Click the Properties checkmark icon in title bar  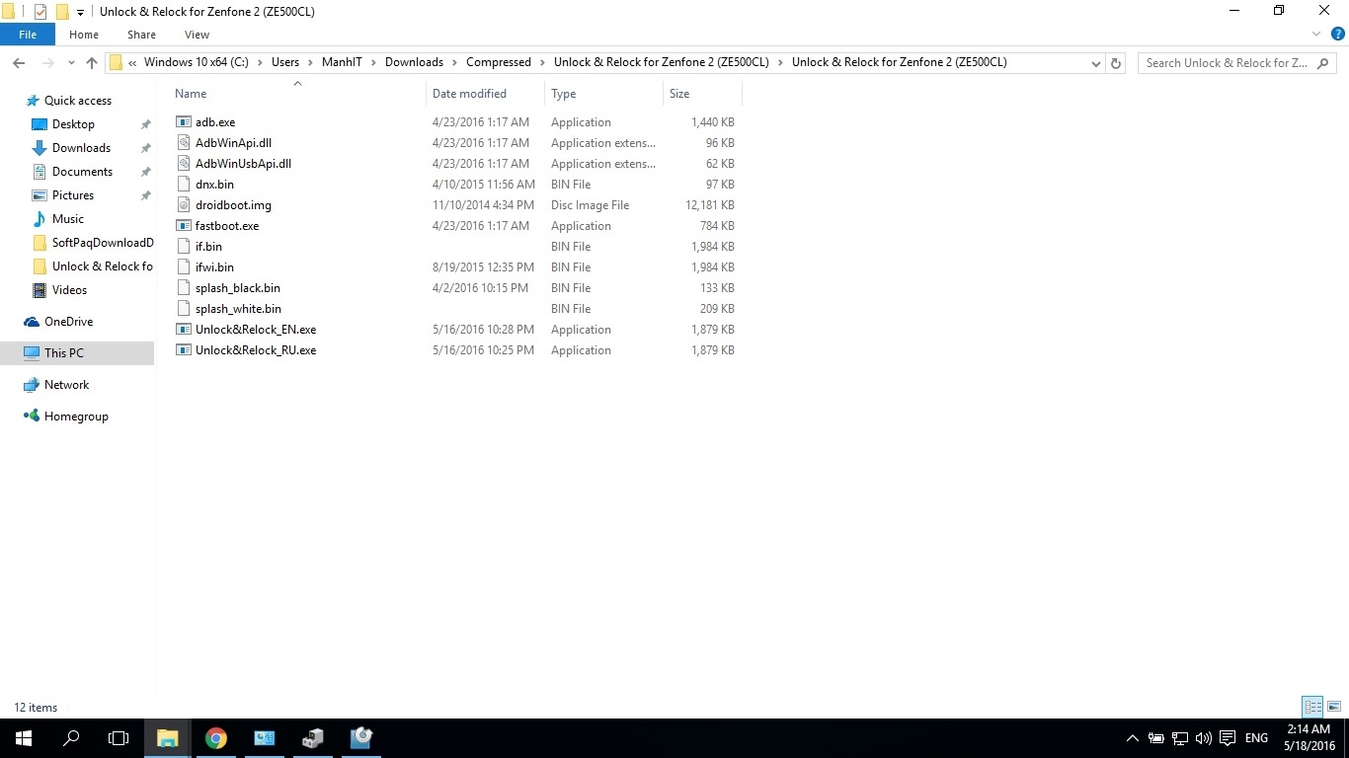click(x=40, y=12)
